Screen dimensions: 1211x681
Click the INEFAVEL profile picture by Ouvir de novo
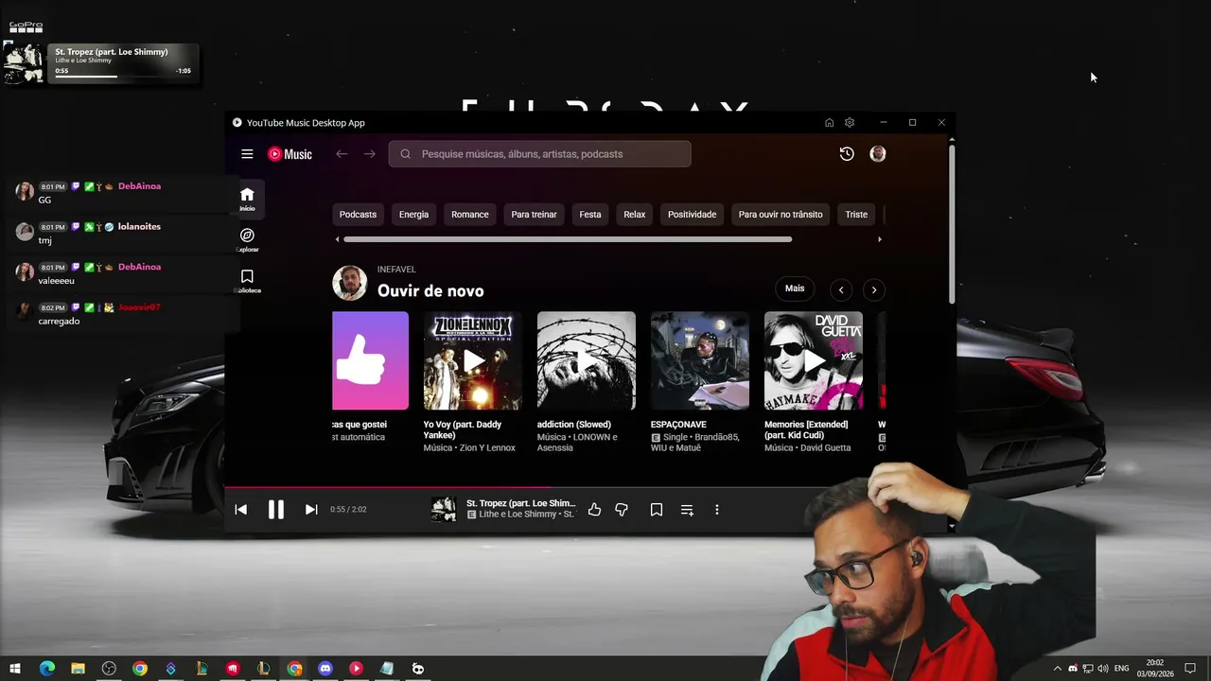point(349,283)
